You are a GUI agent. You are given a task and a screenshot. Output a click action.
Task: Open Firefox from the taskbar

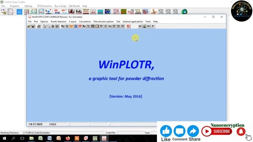point(68,138)
